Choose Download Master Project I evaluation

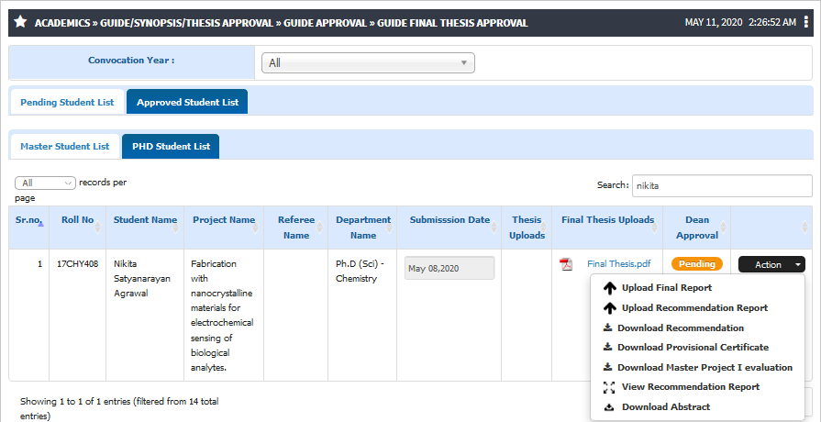(x=697, y=367)
